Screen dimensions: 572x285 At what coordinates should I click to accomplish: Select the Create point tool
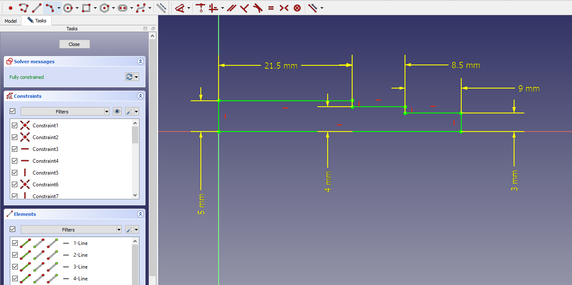pos(11,8)
